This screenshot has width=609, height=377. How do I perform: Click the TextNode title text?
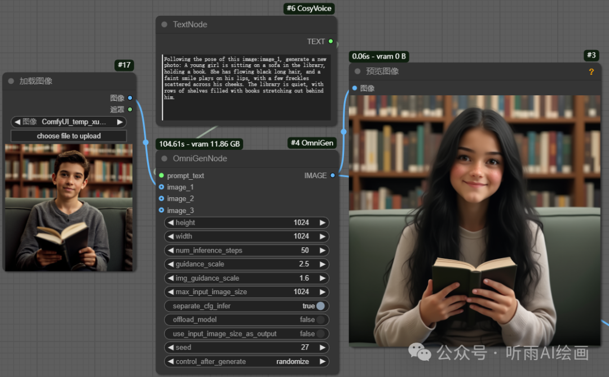190,24
